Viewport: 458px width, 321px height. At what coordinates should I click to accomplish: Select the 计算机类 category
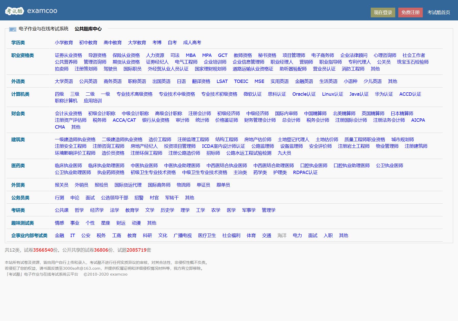(x=20, y=94)
